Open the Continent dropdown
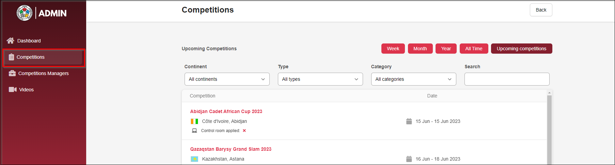The height and width of the screenshot is (165, 615). pos(227,79)
